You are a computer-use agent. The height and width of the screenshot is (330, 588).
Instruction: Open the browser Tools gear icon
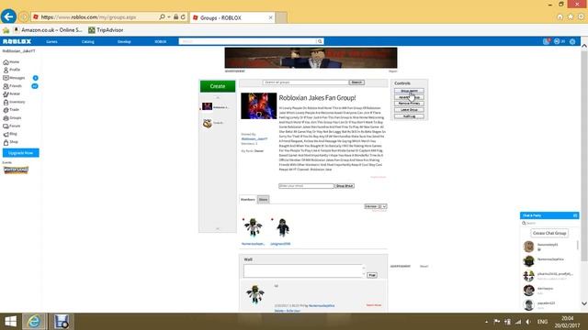pyautogui.click(x=581, y=16)
